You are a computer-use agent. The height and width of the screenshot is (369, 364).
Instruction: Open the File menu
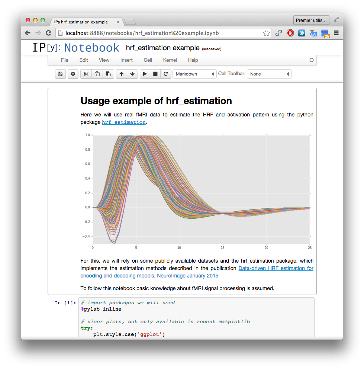coord(64,60)
